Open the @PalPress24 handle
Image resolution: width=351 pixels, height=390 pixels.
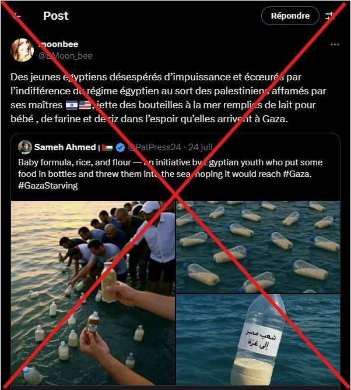pos(155,147)
